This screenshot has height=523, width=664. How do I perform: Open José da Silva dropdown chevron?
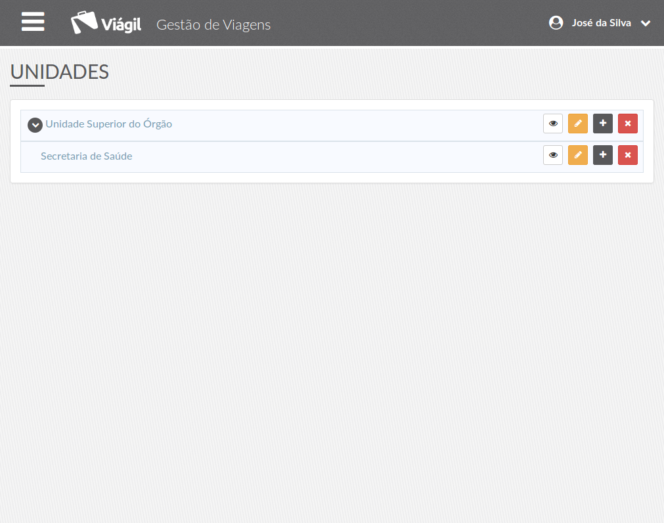(x=646, y=23)
